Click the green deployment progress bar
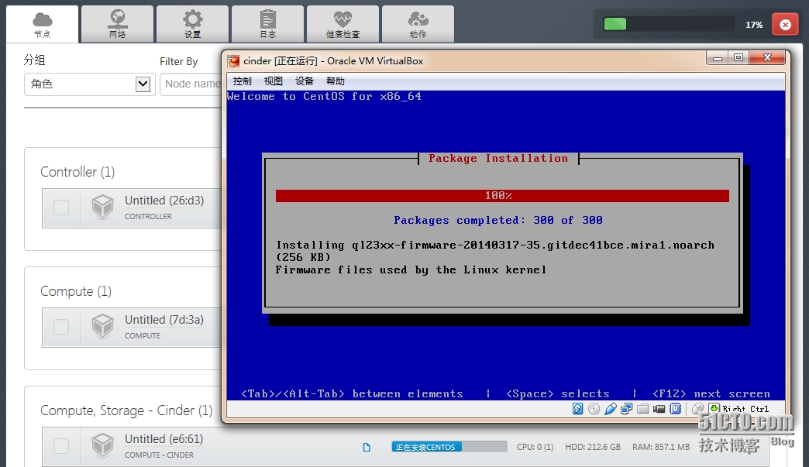 pos(669,24)
